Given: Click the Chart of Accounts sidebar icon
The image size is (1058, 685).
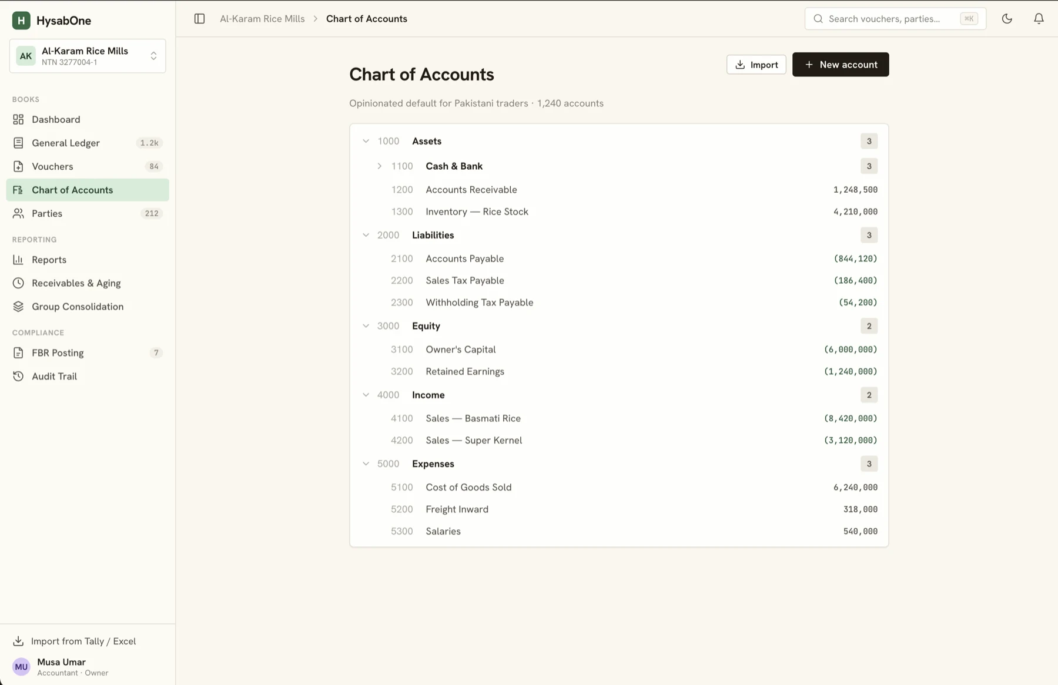Looking at the screenshot, I should (x=18, y=190).
